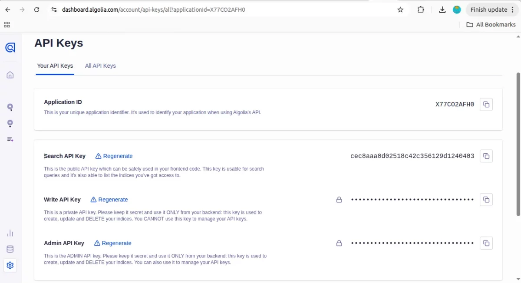
Task: Open the Home dashboard from the sidebar
Action: click(x=10, y=74)
